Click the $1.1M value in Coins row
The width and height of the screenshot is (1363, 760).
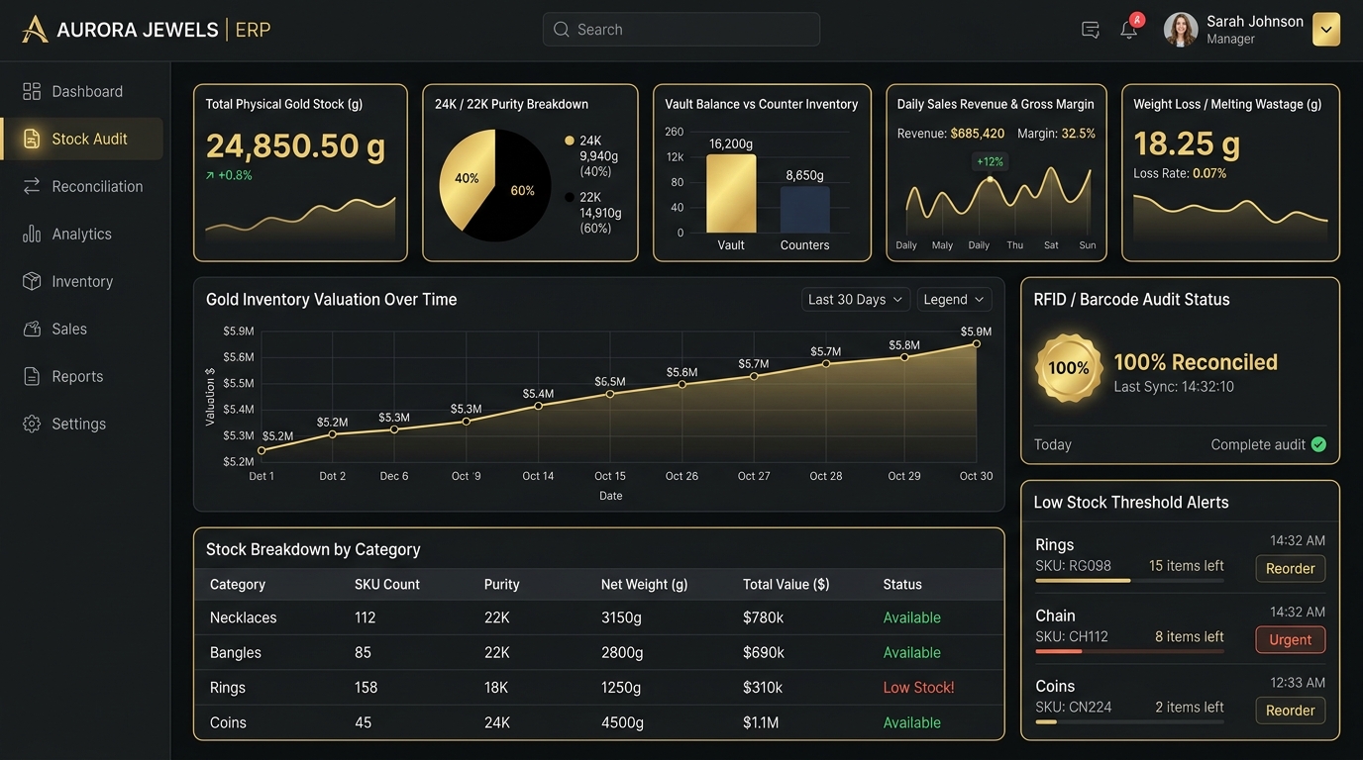(761, 723)
